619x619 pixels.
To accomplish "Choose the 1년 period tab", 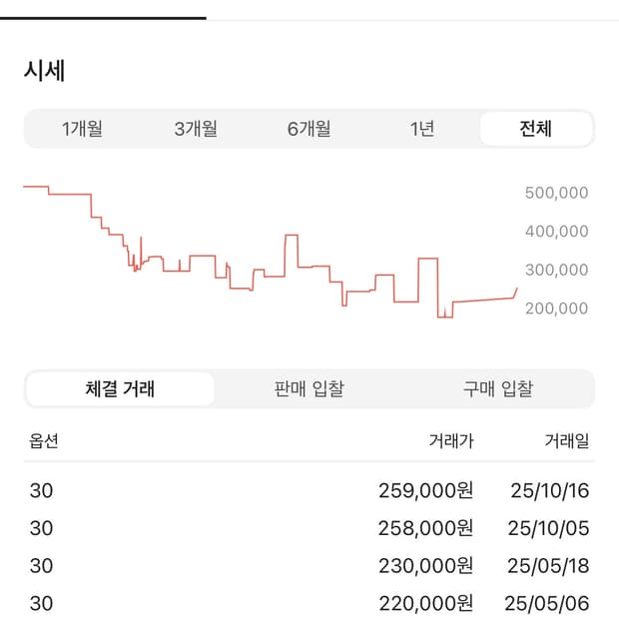I will coord(422,129).
